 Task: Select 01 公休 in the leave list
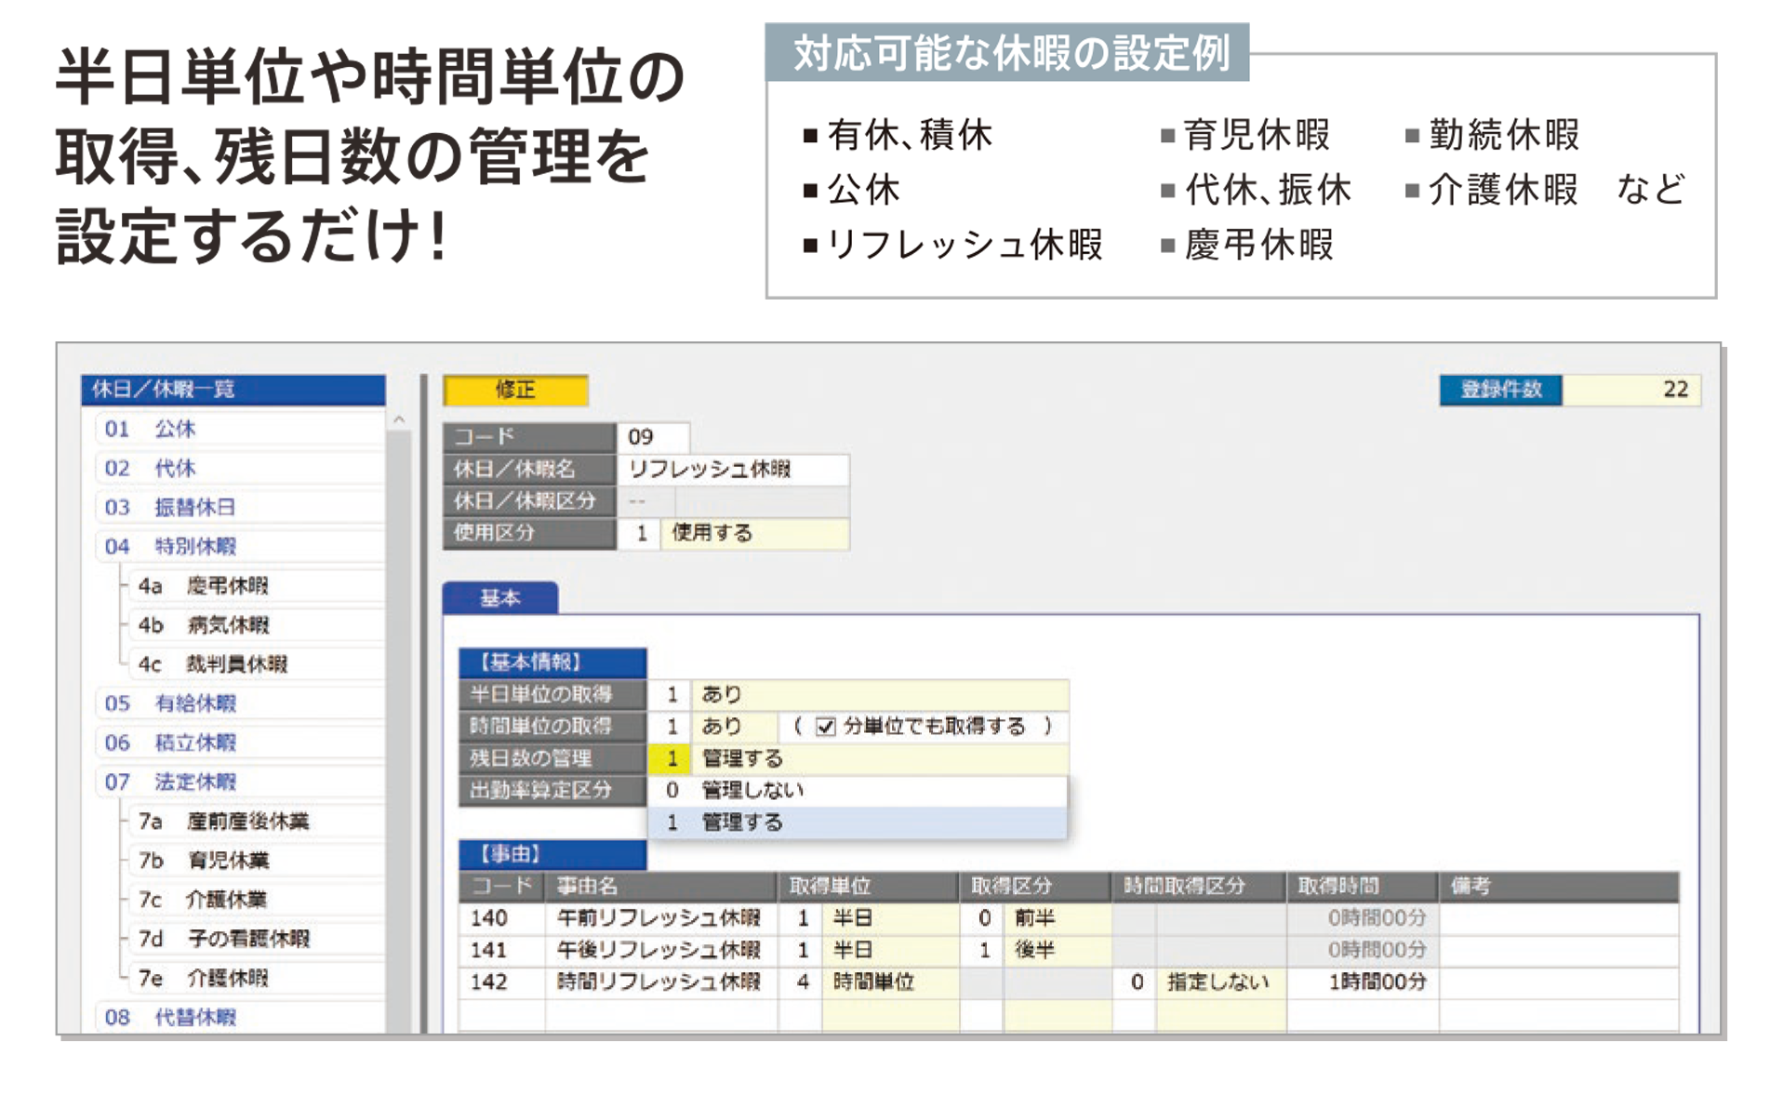click(x=239, y=429)
